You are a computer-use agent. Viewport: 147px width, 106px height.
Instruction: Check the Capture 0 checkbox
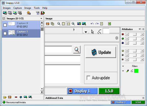pos(5,25)
